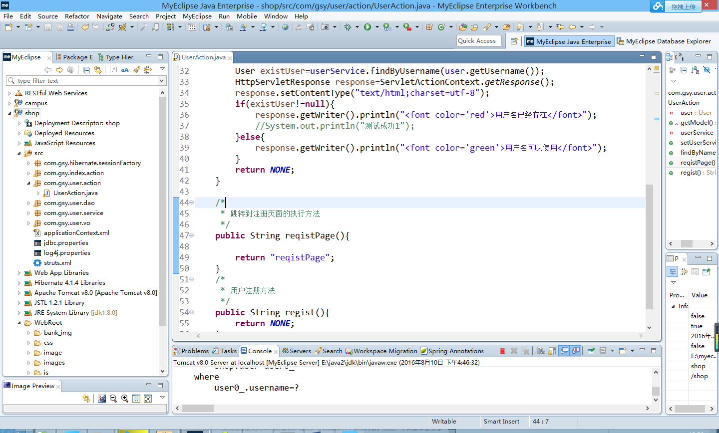This screenshot has width=719, height=433.
Task: Toggle Sort alphabetically in Outline view
Action: tap(695, 70)
